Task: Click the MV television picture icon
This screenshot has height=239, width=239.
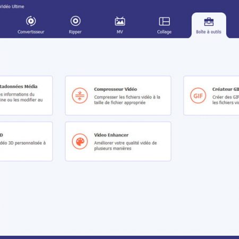Action: click(120, 21)
